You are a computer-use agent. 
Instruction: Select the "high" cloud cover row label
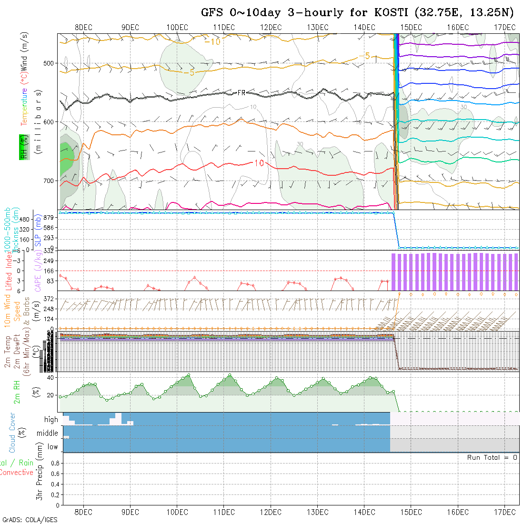(51, 420)
